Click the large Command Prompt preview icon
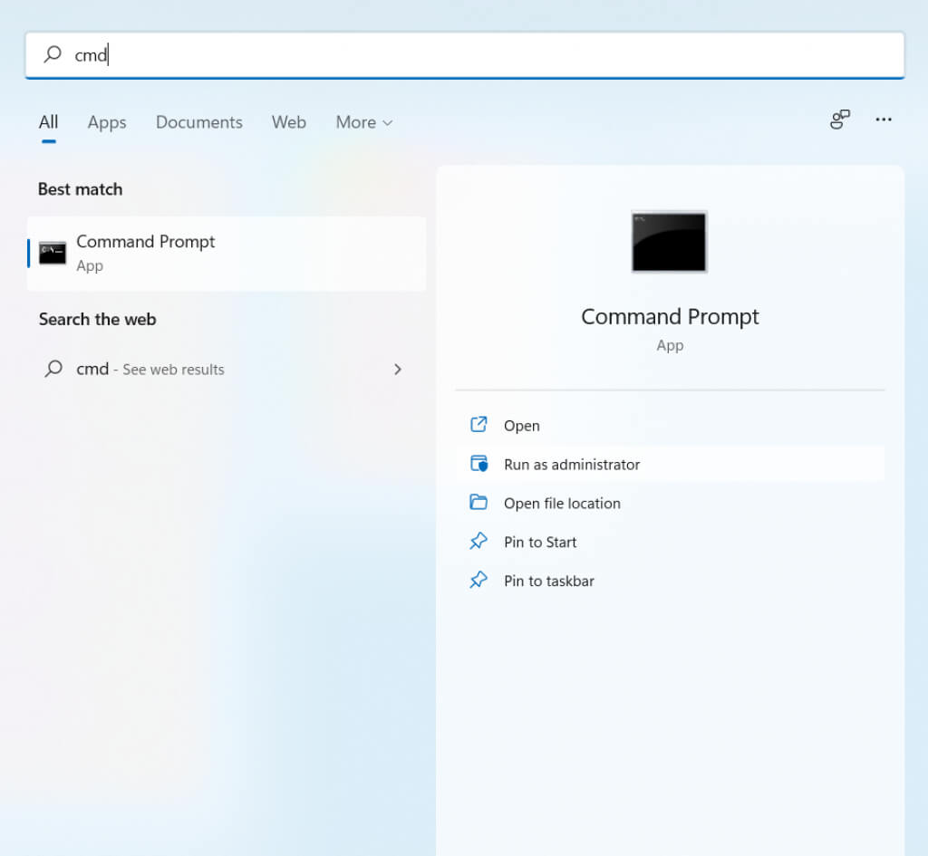Viewport: 928px width, 856px height. [x=670, y=241]
